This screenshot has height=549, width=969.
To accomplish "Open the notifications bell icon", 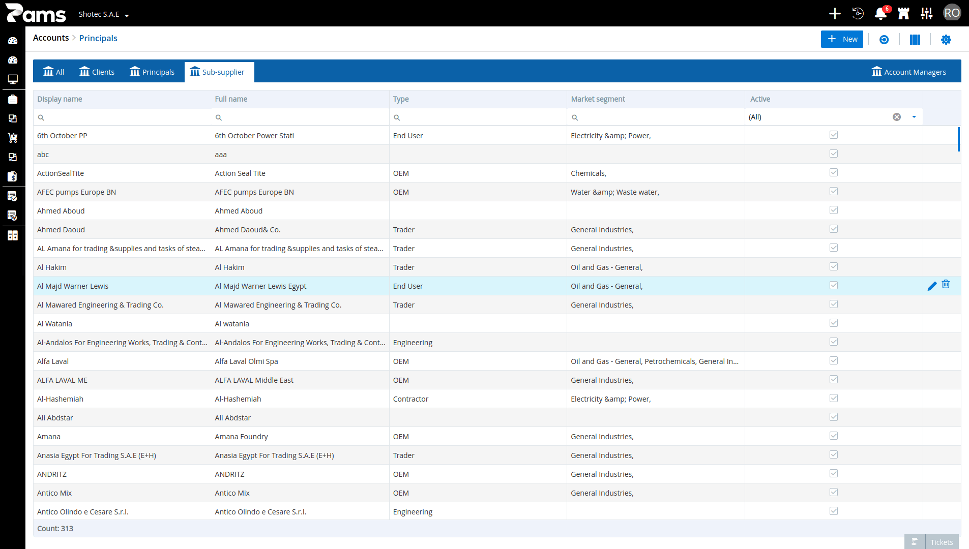I will 880,14.
